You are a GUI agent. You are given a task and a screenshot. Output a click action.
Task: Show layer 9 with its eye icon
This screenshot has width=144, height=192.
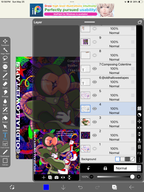point(94,42)
